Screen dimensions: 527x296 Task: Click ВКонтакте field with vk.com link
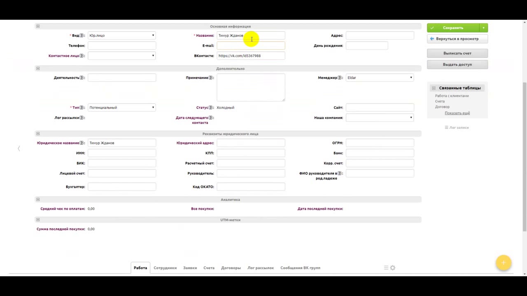[x=251, y=55]
